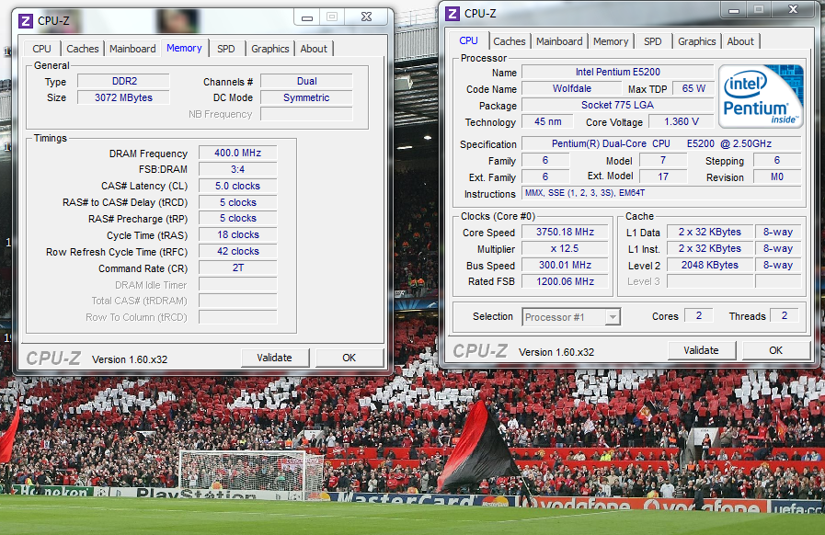
Task: Click the Threads count value
Action: tap(784, 315)
